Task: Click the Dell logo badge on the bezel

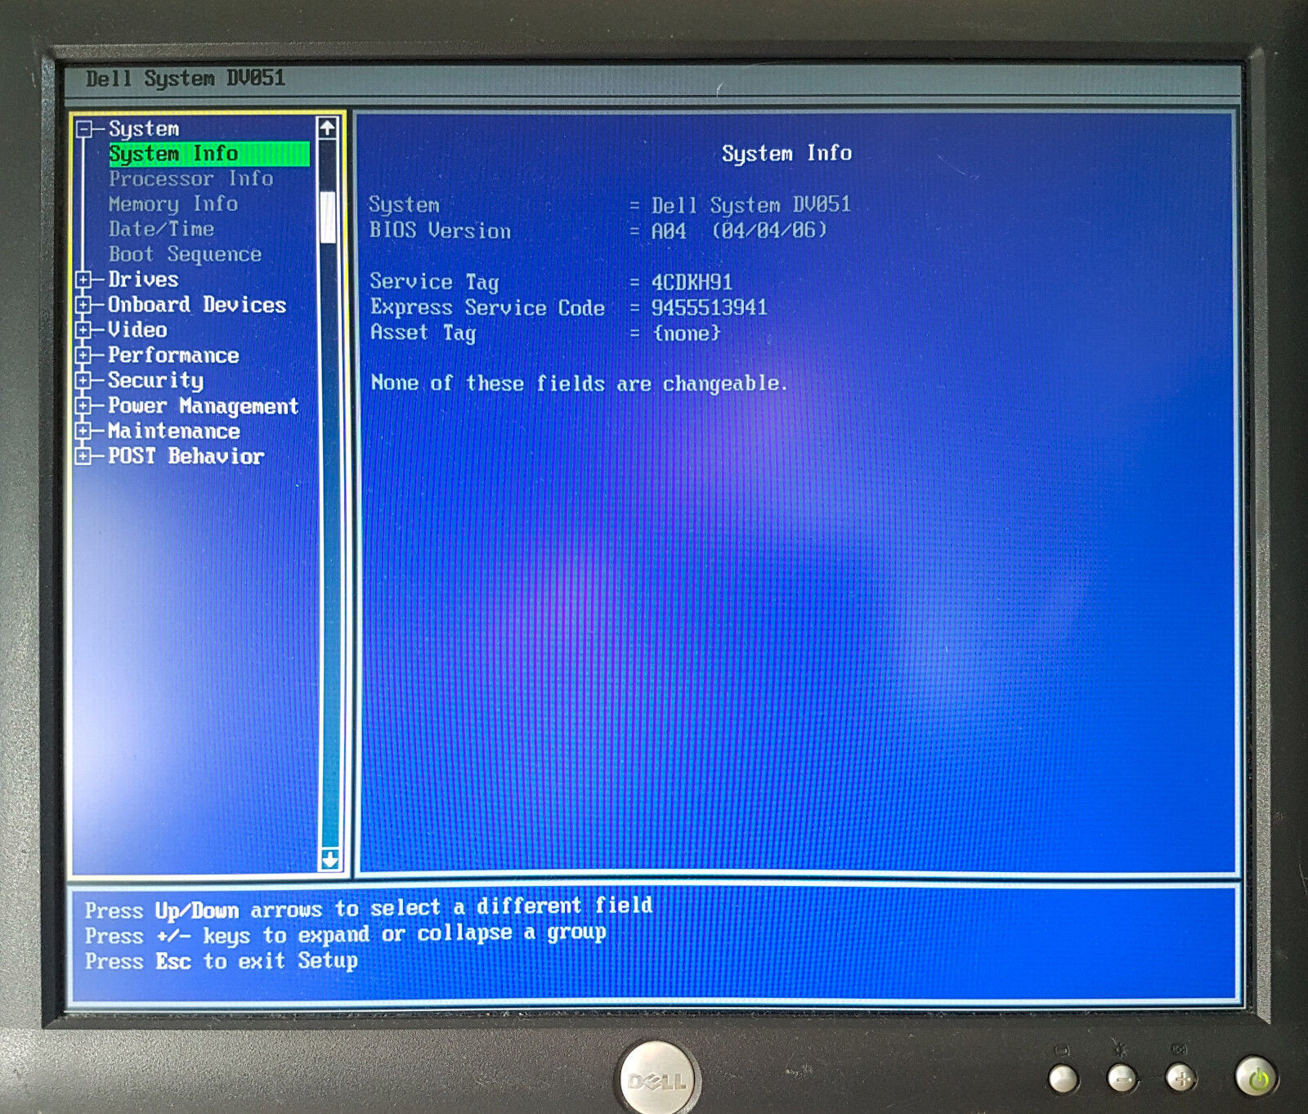Action: tap(658, 1080)
